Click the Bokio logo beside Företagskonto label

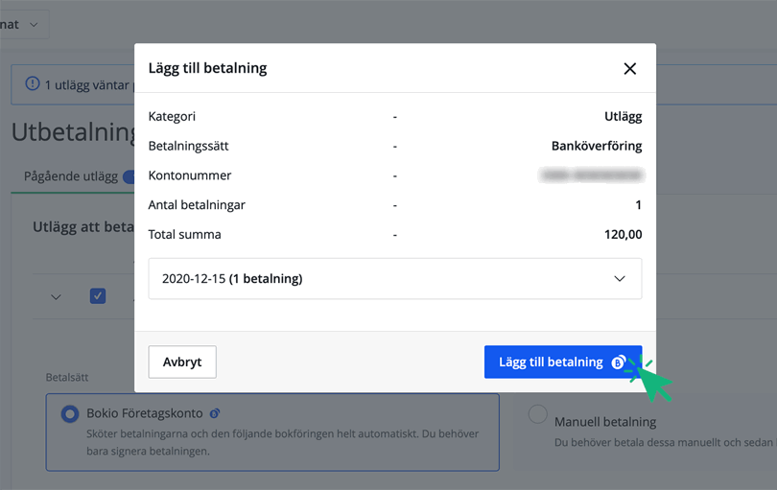pos(215,413)
